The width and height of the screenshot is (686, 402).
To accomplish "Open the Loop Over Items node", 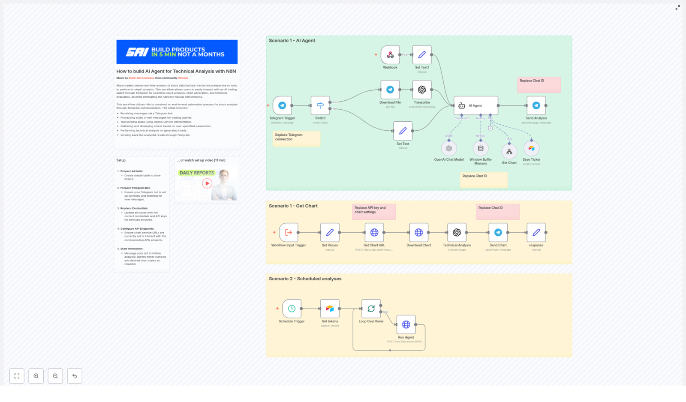I will click(371, 308).
